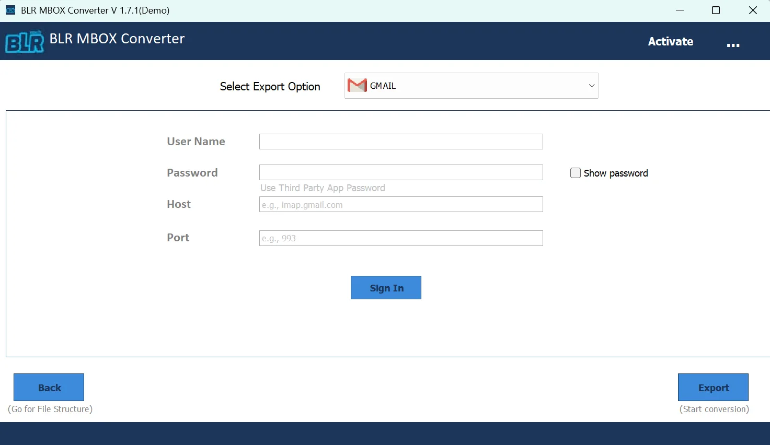The image size is (770, 445).
Task: Click the Host field showing imap.gmail.com hint
Action: (x=400, y=204)
